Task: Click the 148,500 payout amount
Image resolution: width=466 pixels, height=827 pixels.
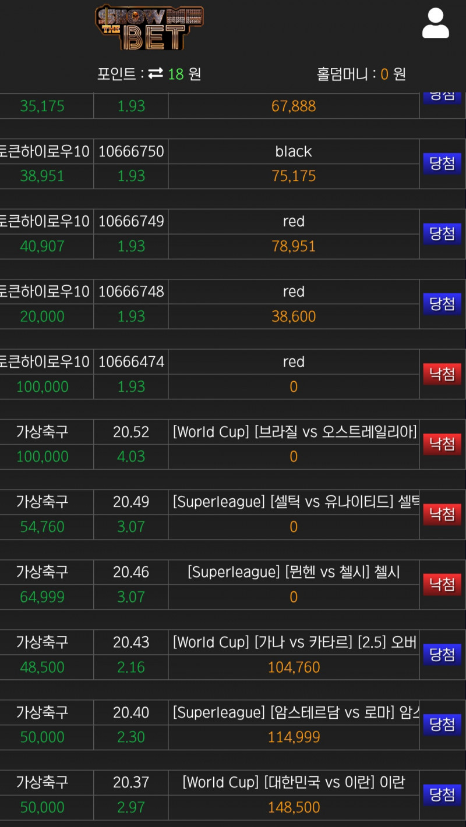Action: pyautogui.click(x=294, y=807)
